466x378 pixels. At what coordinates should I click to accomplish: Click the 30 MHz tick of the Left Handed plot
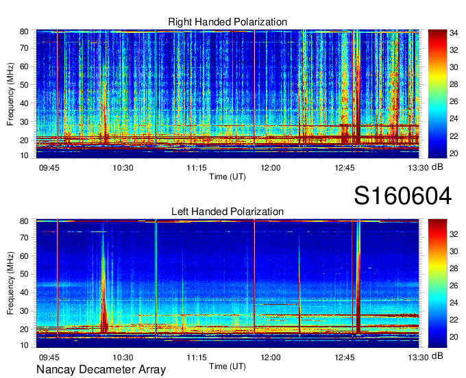(24, 311)
